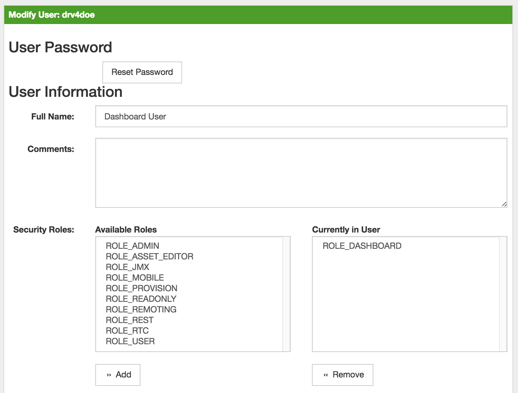This screenshot has height=393, width=518.
Task: Click the Available Roles list scrollbar
Action: (287, 293)
